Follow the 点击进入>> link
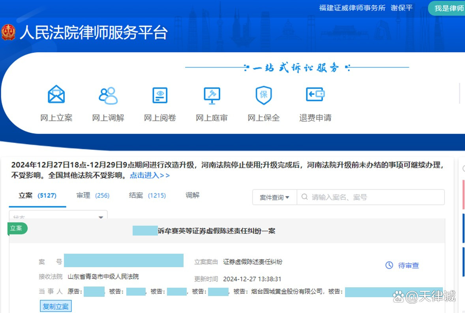 (x=150, y=175)
